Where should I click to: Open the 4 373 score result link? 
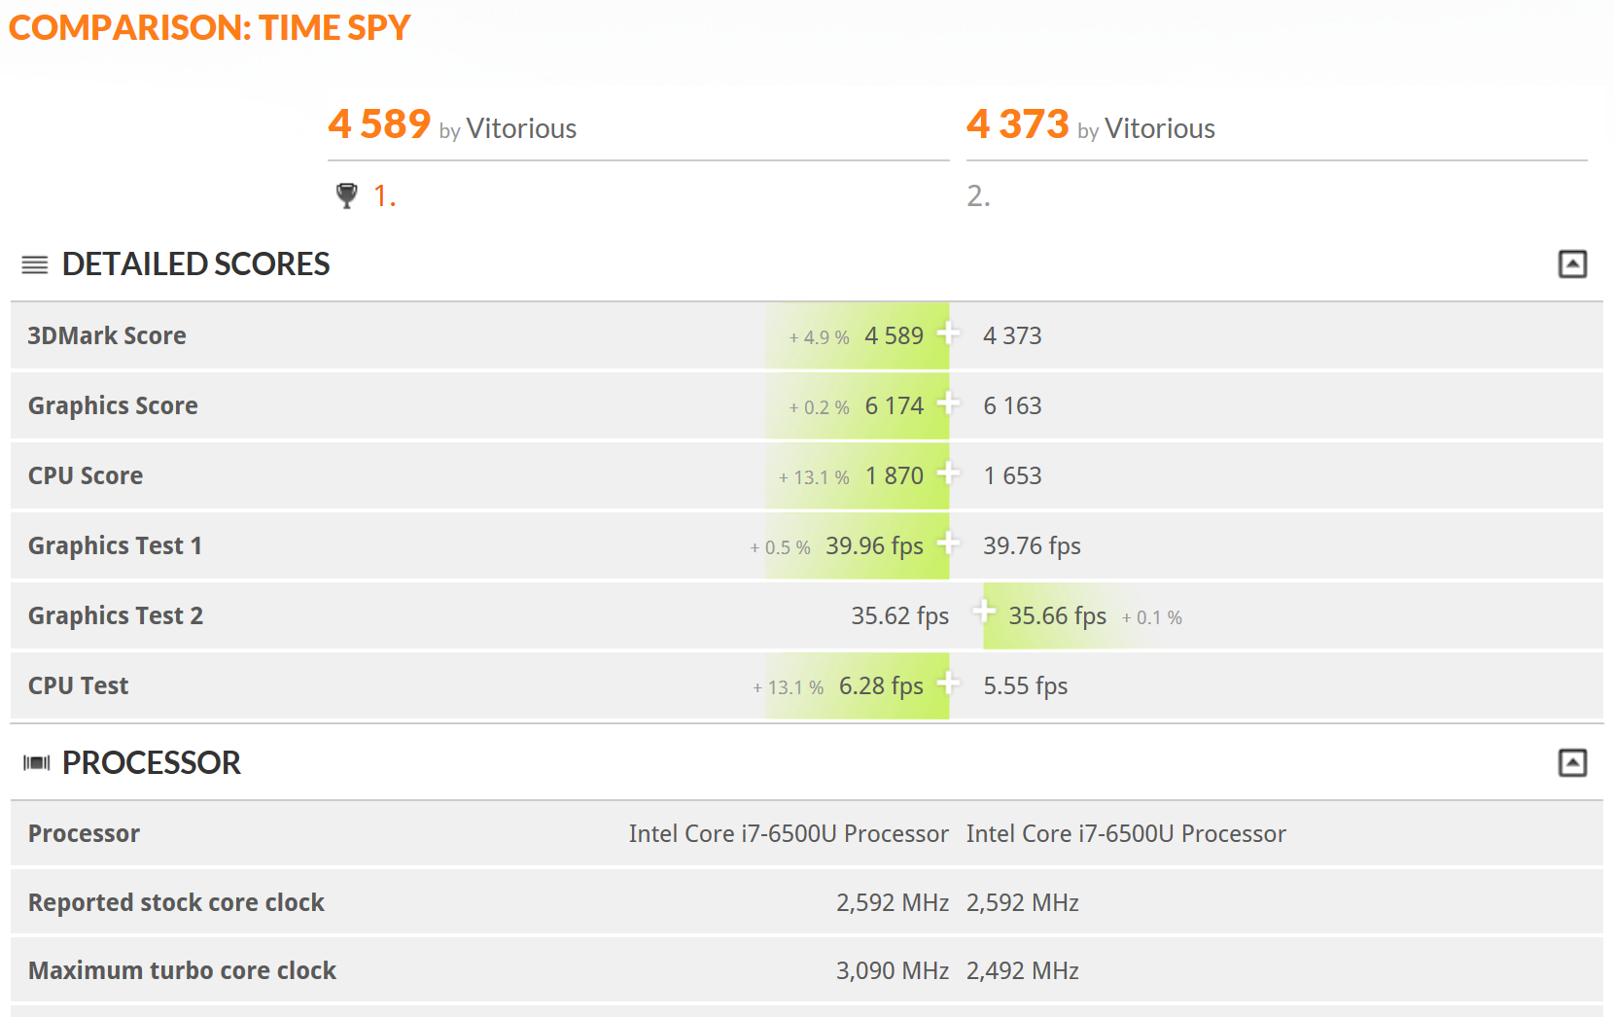pos(1017,124)
